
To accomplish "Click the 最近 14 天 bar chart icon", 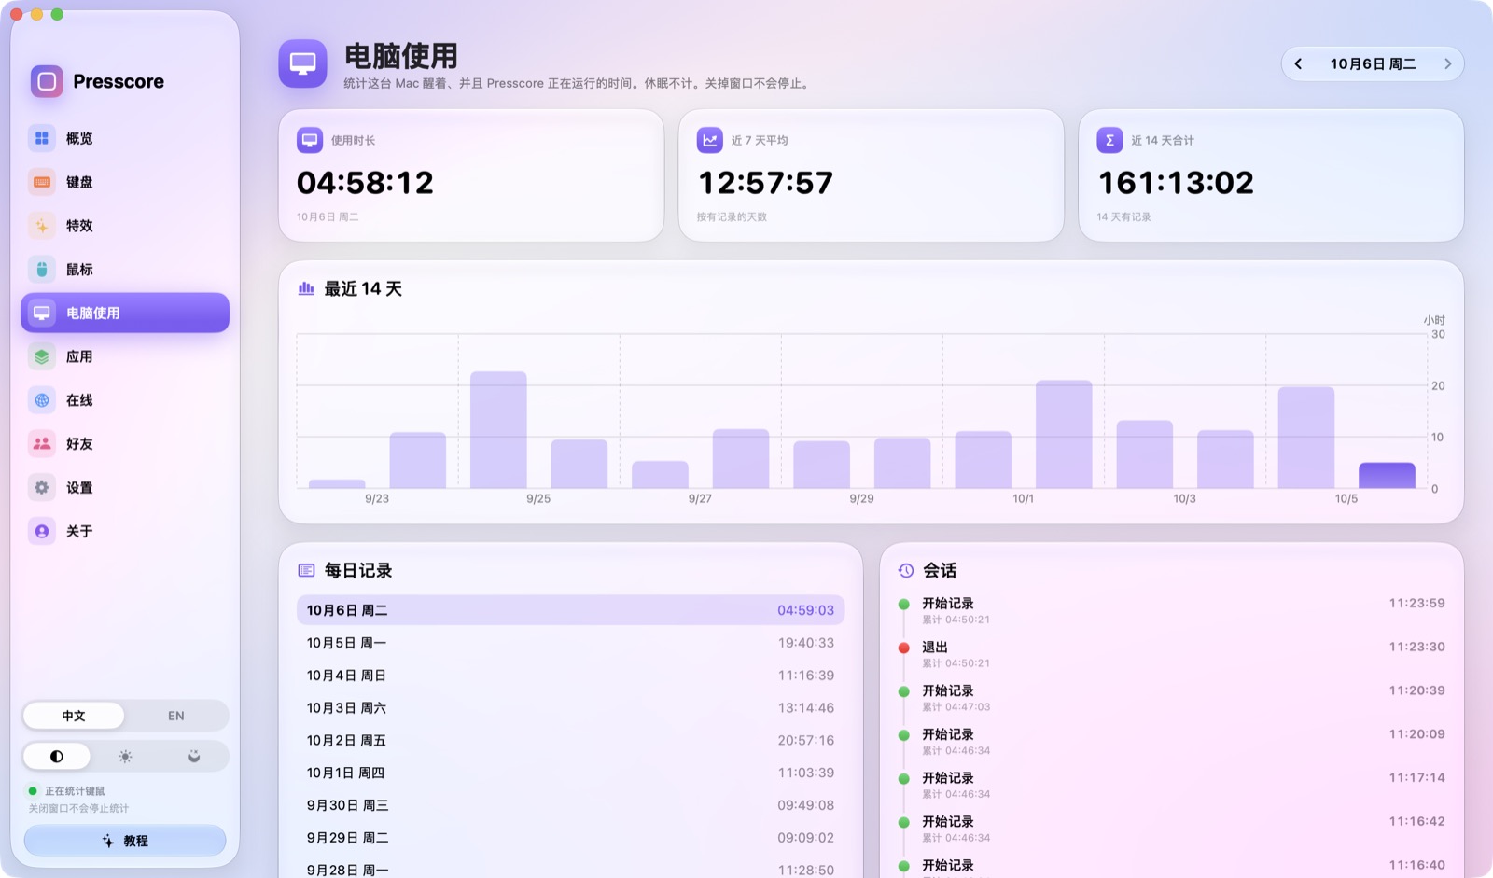I will 306,288.
